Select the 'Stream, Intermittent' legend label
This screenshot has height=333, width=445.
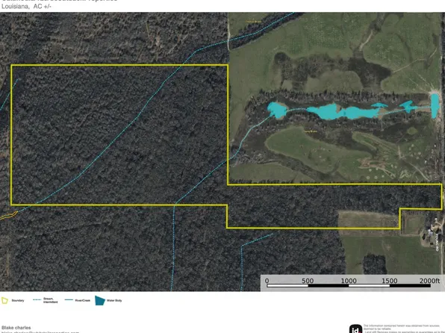[51, 300]
